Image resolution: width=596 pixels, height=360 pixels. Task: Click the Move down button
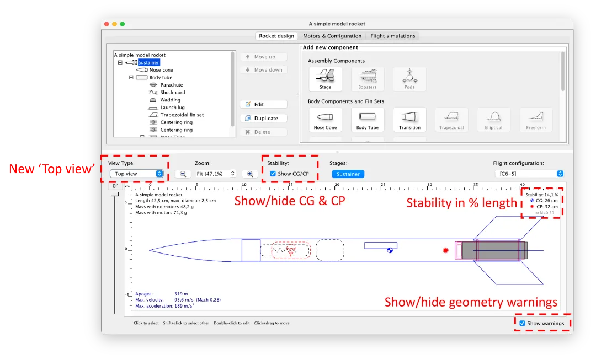coord(264,70)
